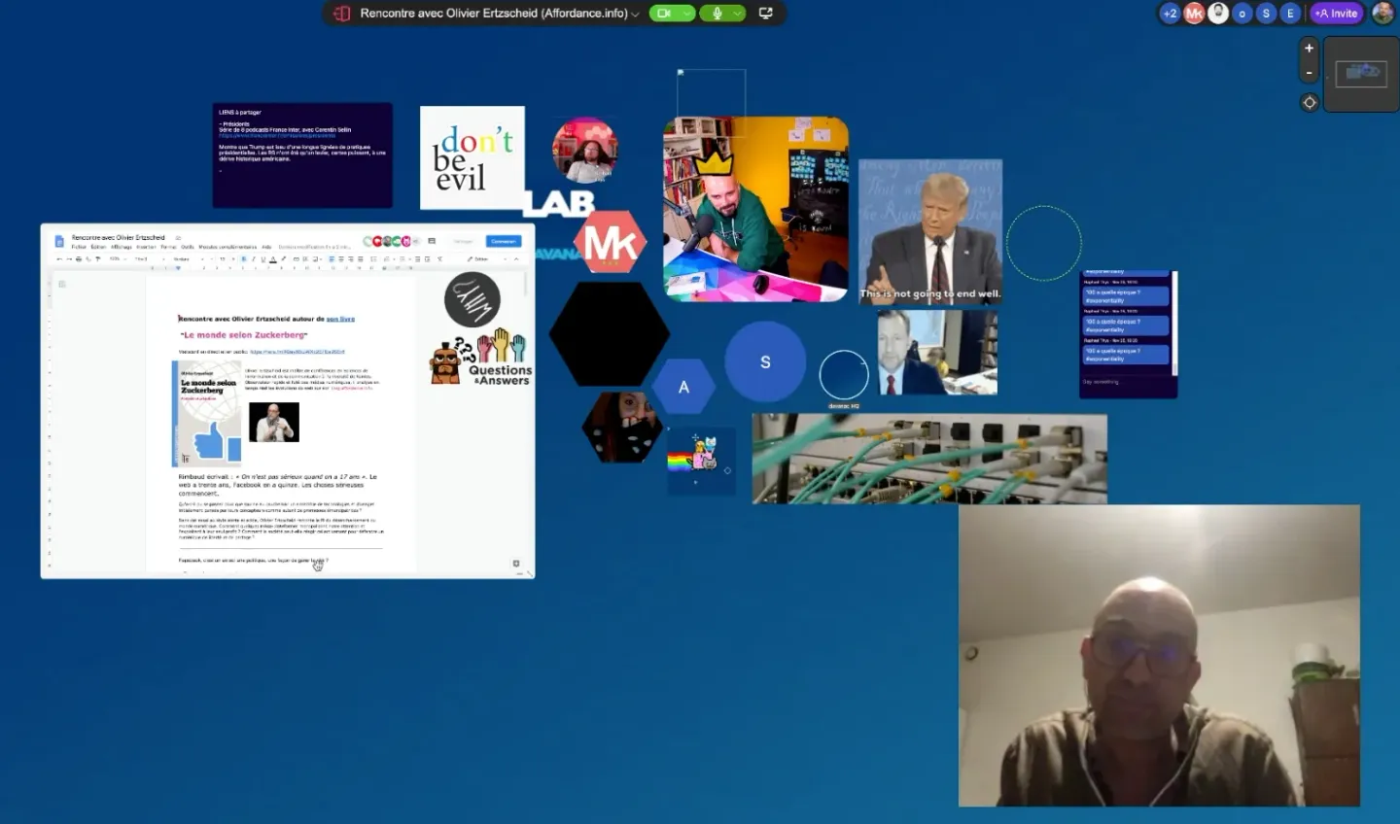The width and height of the screenshot is (1400, 824).
Task: Open the screen share icon in top bar
Action: coord(766,14)
